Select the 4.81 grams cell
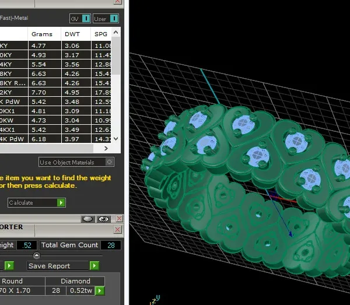This screenshot has height=305, width=350. coord(45,111)
